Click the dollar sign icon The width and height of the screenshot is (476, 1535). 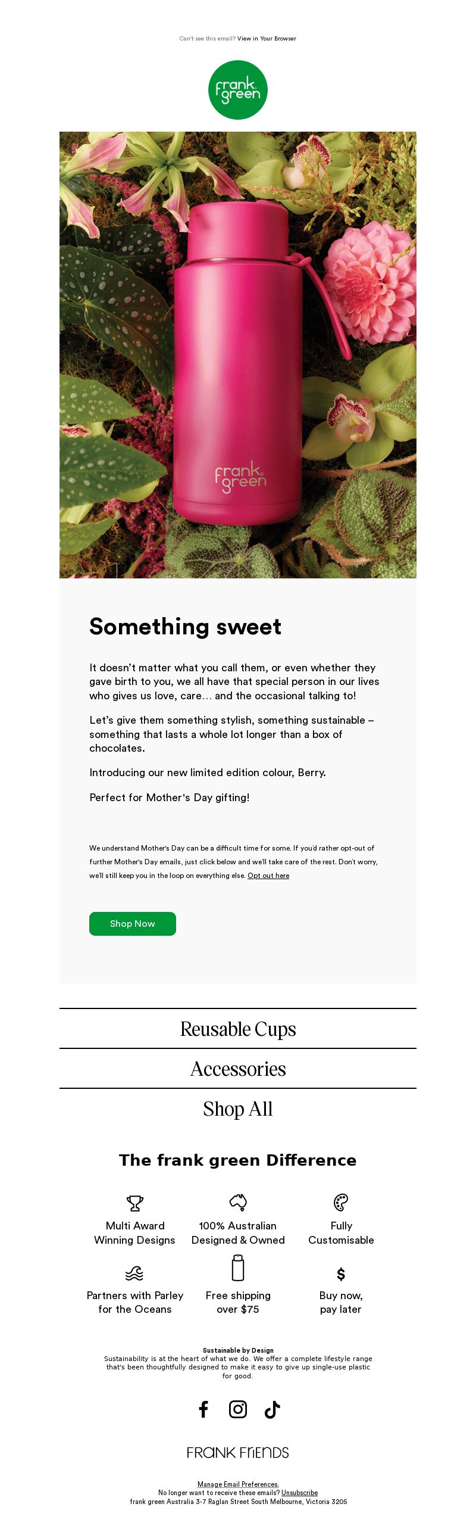[341, 1274]
